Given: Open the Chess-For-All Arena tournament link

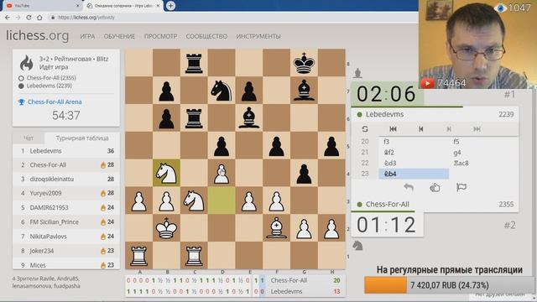Looking at the screenshot, I should tap(55, 102).
